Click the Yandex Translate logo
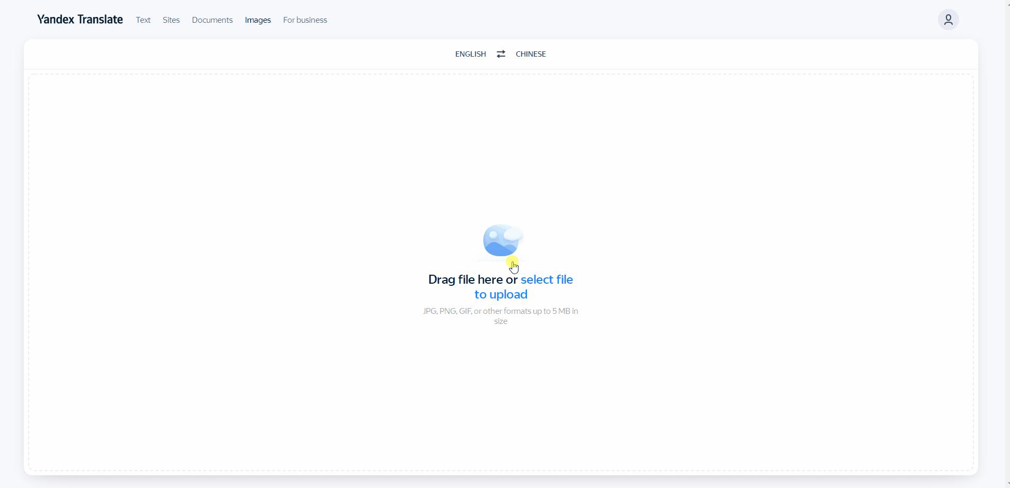 (x=80, y=20)
